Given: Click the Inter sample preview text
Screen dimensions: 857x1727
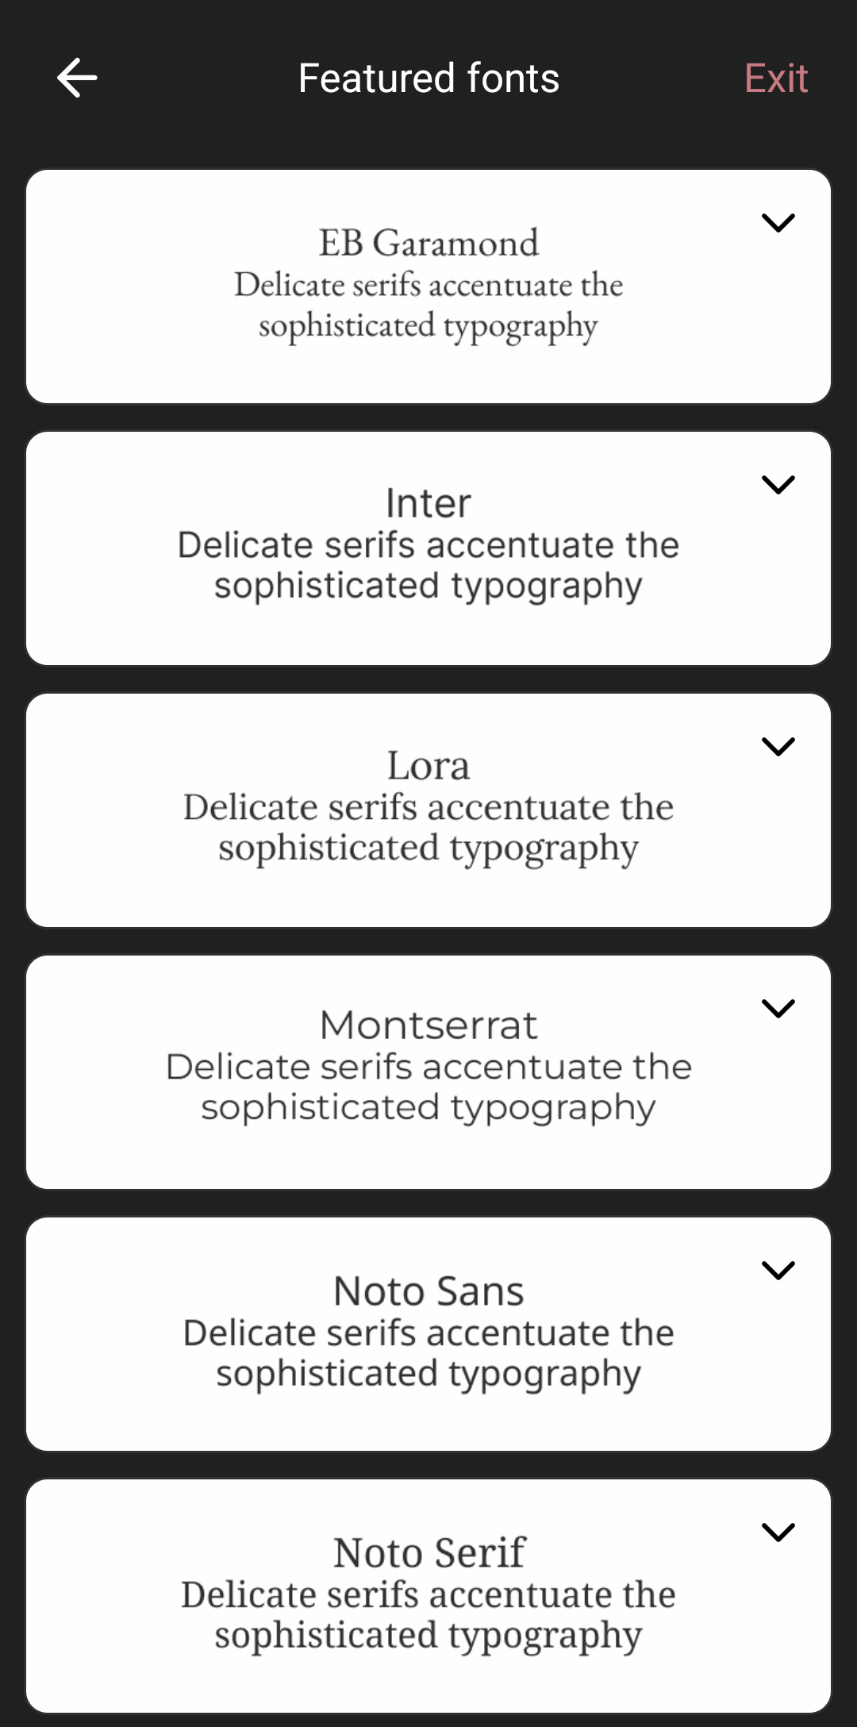Looking at the screenshot, I should coord(428,566).
